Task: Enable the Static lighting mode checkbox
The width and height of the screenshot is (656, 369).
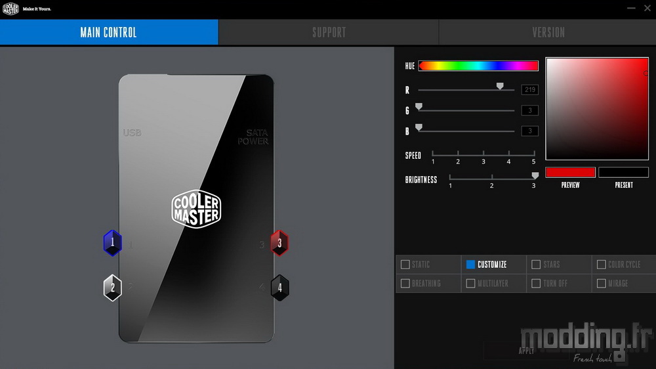Action: pyautogui.click(x=405, y=265)
